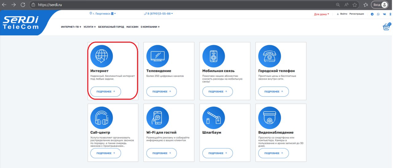The height and width of the screenshot is (168, 393).
Task: Click the Call-центр headphones icon
Action: tap(101, 118)
